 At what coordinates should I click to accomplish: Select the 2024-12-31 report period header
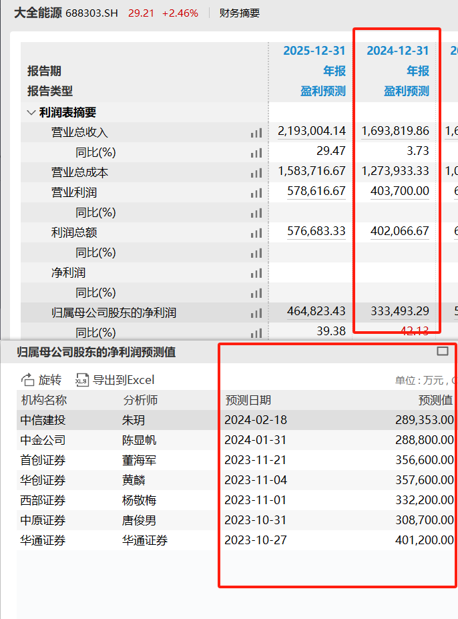point(398,51)
